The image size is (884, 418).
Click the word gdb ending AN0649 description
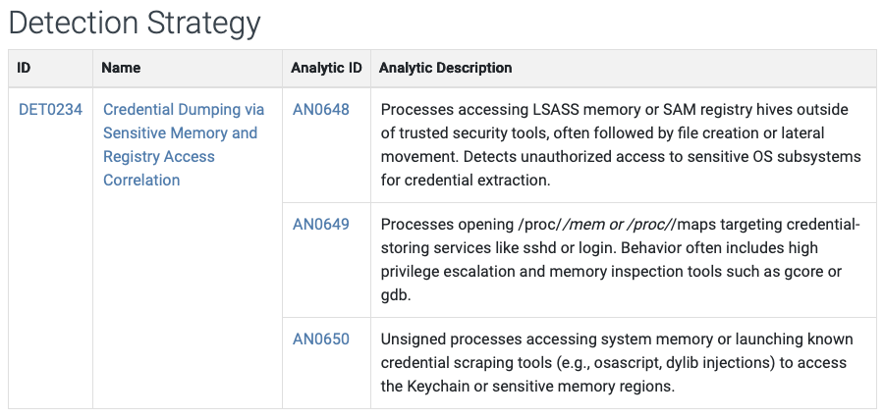(x=395, y=295)
